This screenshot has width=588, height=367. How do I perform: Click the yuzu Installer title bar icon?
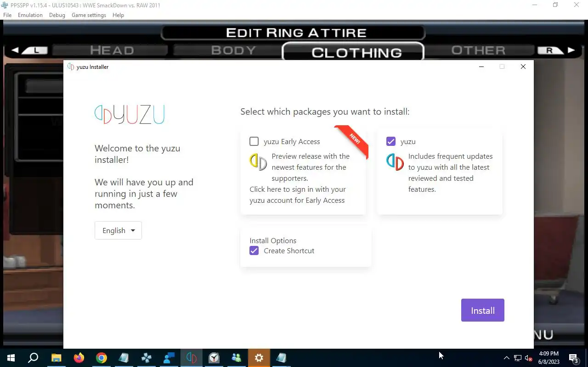pyautogui.click(x=71, y=67)
